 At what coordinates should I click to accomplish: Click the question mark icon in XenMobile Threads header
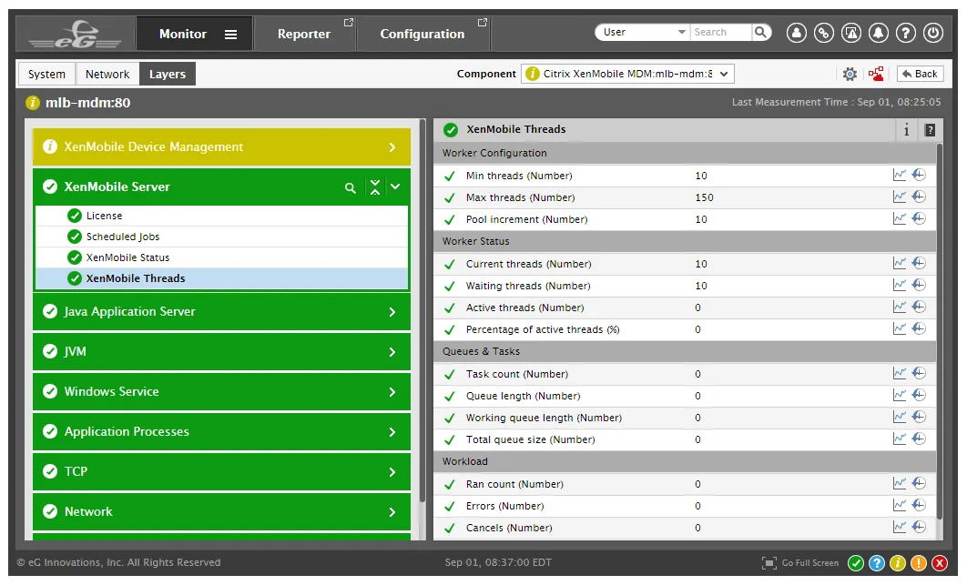coord(930,129)
